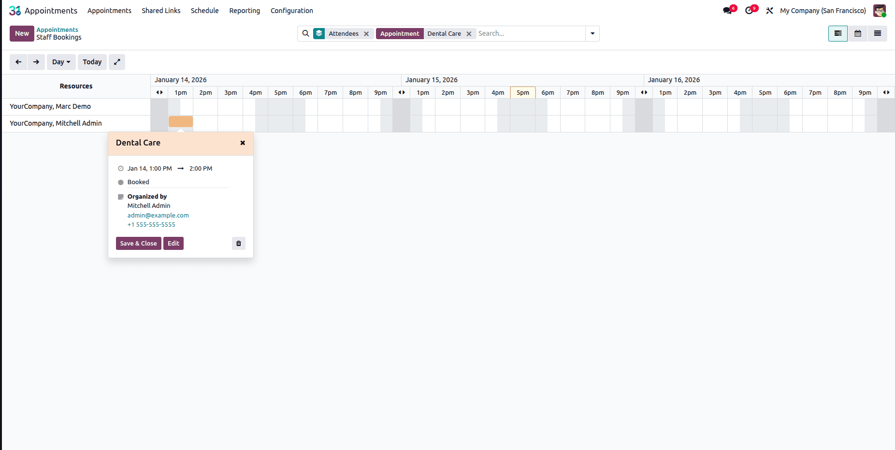Dismiss the Dental Care popover
The width and height of the screenshot is (895, 450).
[242, 143]
